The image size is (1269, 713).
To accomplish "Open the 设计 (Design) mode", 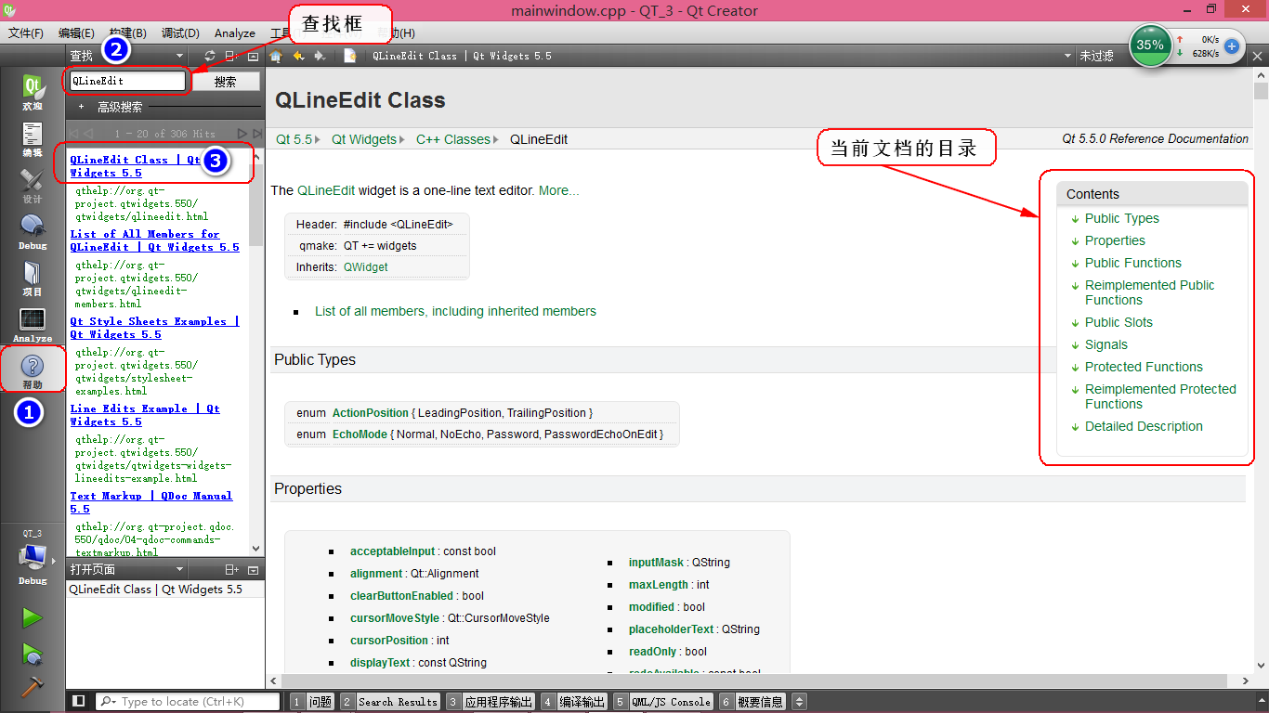I will click(x=33, y=186).
